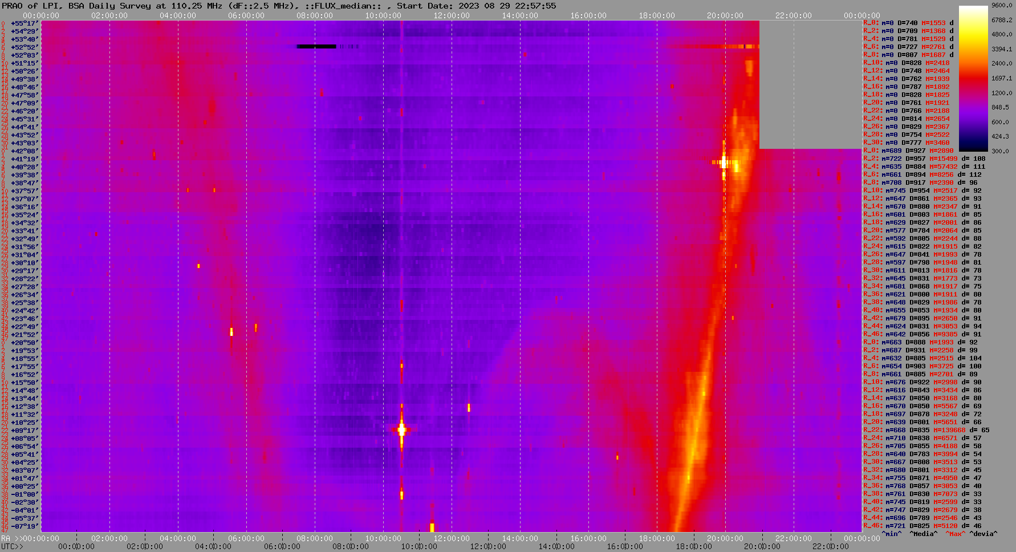Click the yellow source at declination -07°19'

point(432,527)
